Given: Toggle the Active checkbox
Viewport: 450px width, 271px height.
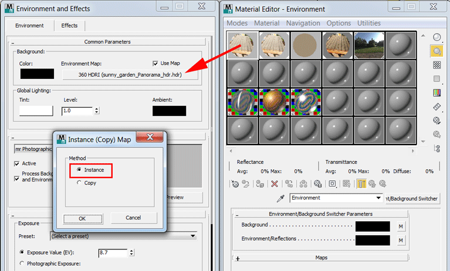Looking at the screenshot, I should (16, 164).
